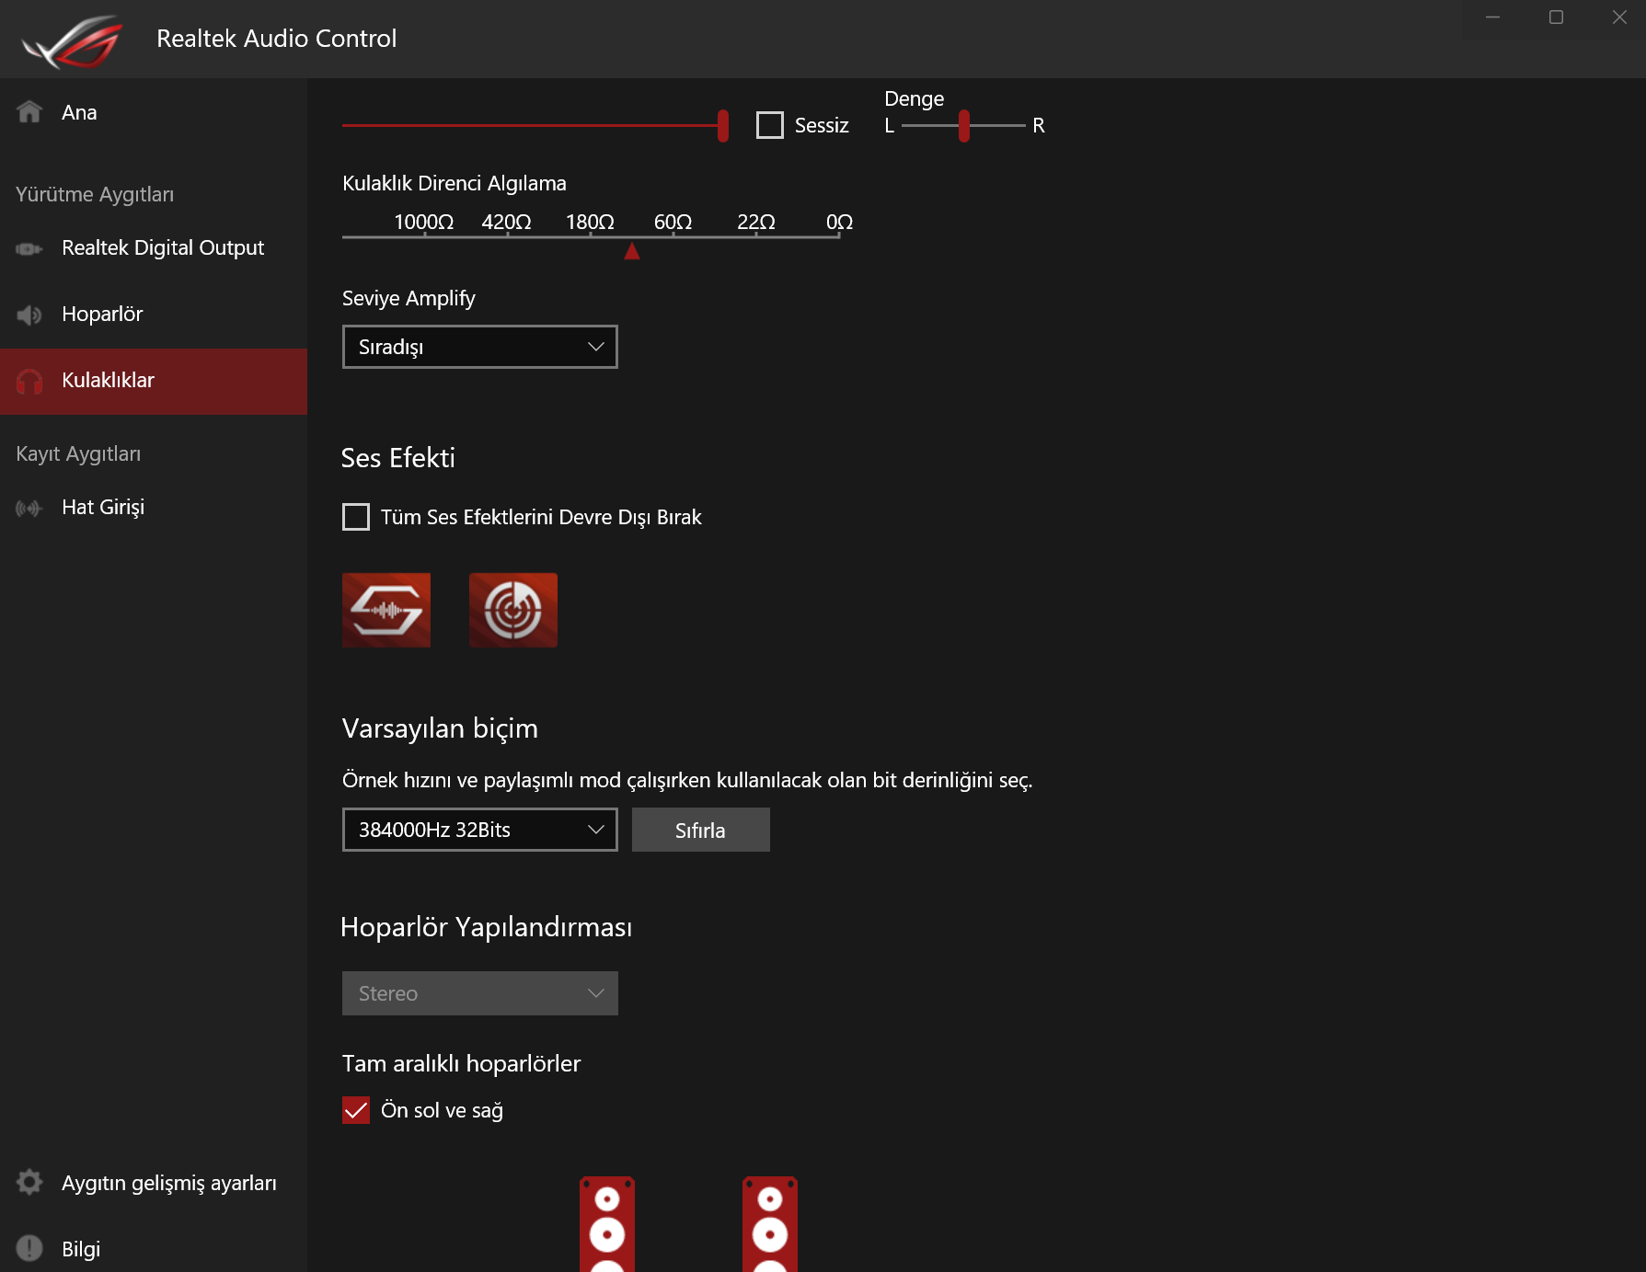Viewport: 1646px width, 1272px height.
Task: Click the Hoparlör Yapılandırması heading
Action: (487, 927)
